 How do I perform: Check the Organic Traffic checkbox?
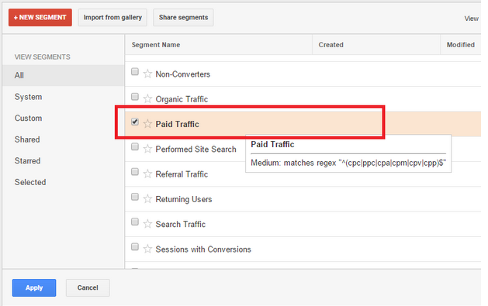[x=135, y=97]
